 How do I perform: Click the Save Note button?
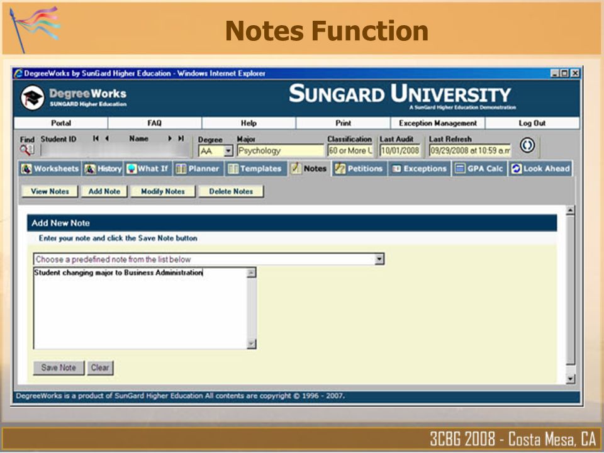[59, 367]
